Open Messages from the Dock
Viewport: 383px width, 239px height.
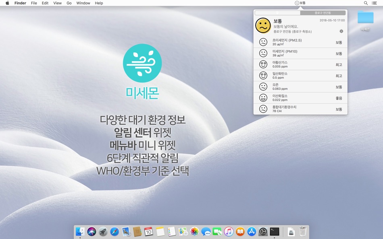tap(206, 231)
